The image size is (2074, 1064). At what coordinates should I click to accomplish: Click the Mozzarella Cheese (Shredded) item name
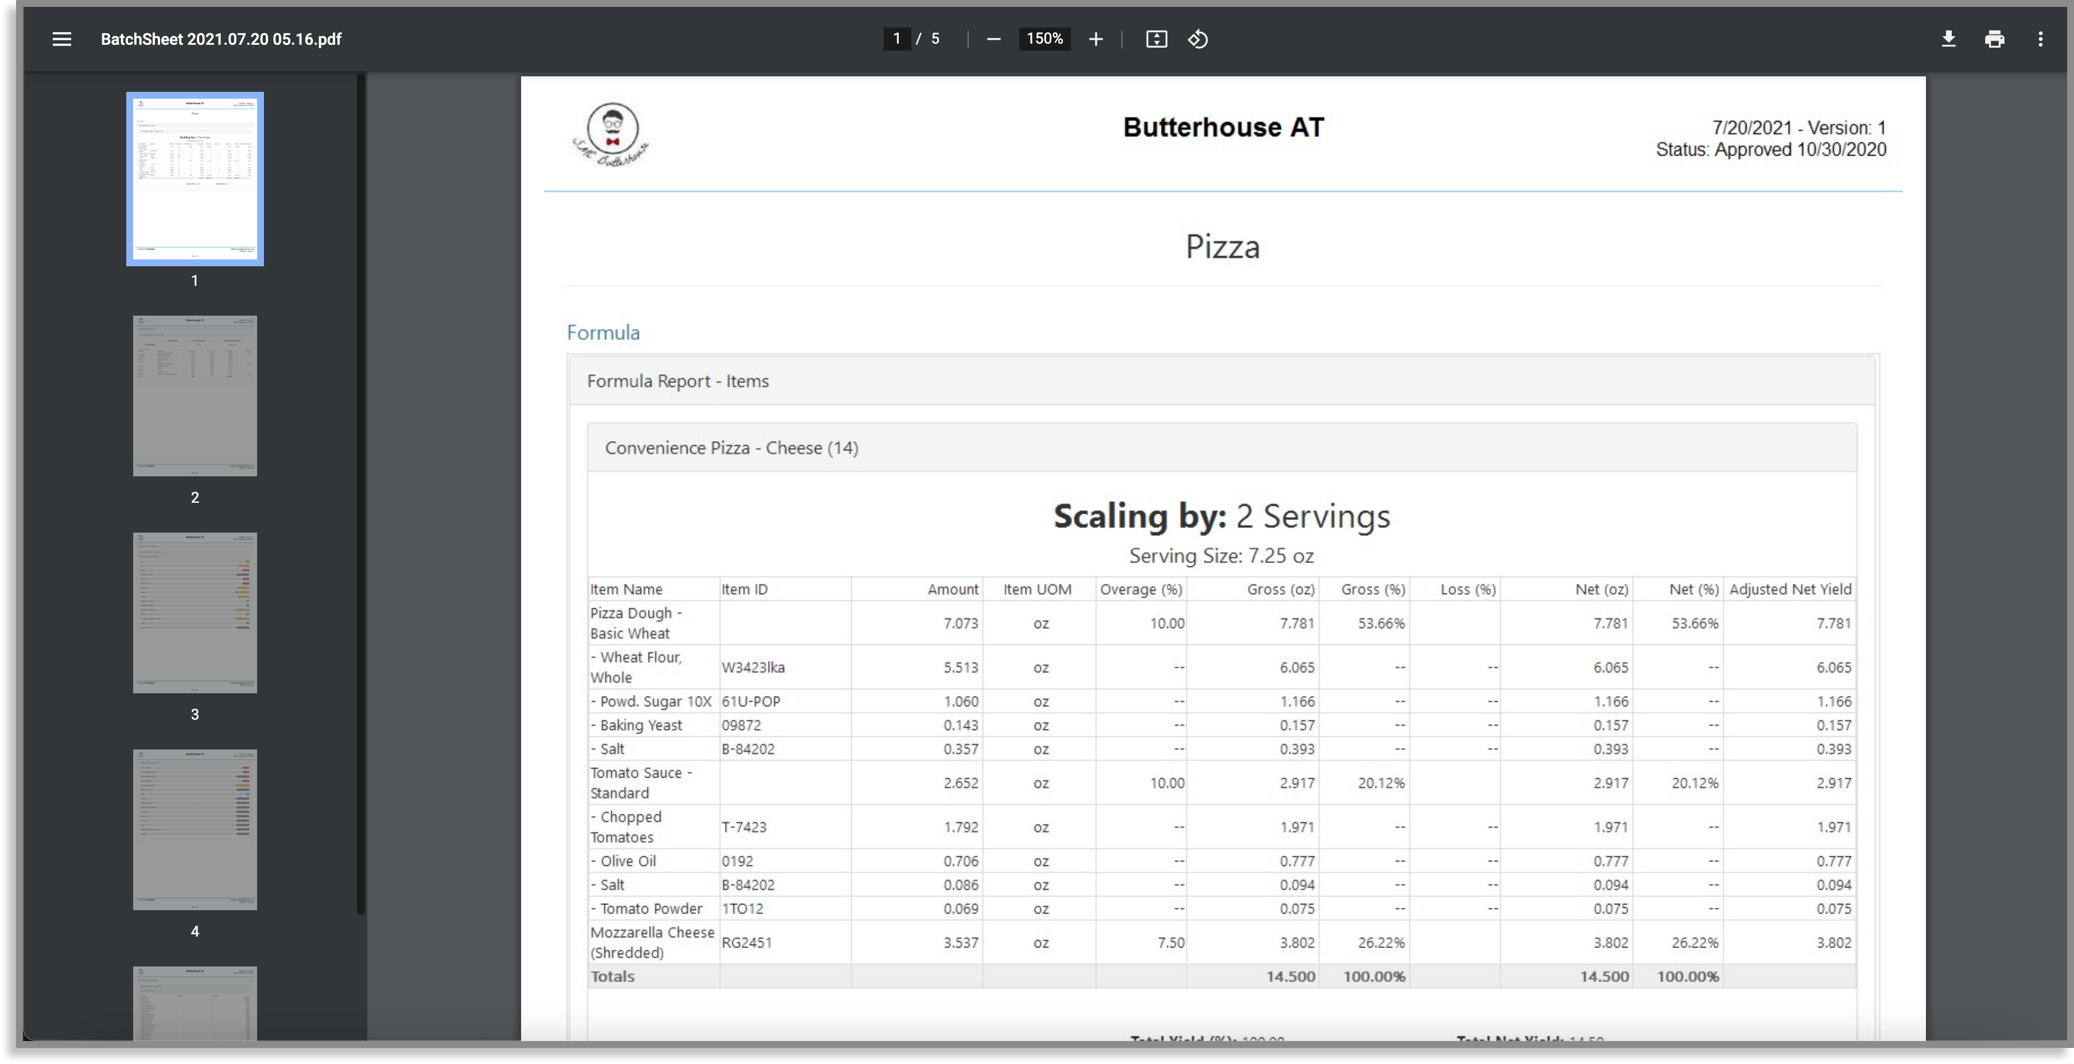tap(652, 942)
